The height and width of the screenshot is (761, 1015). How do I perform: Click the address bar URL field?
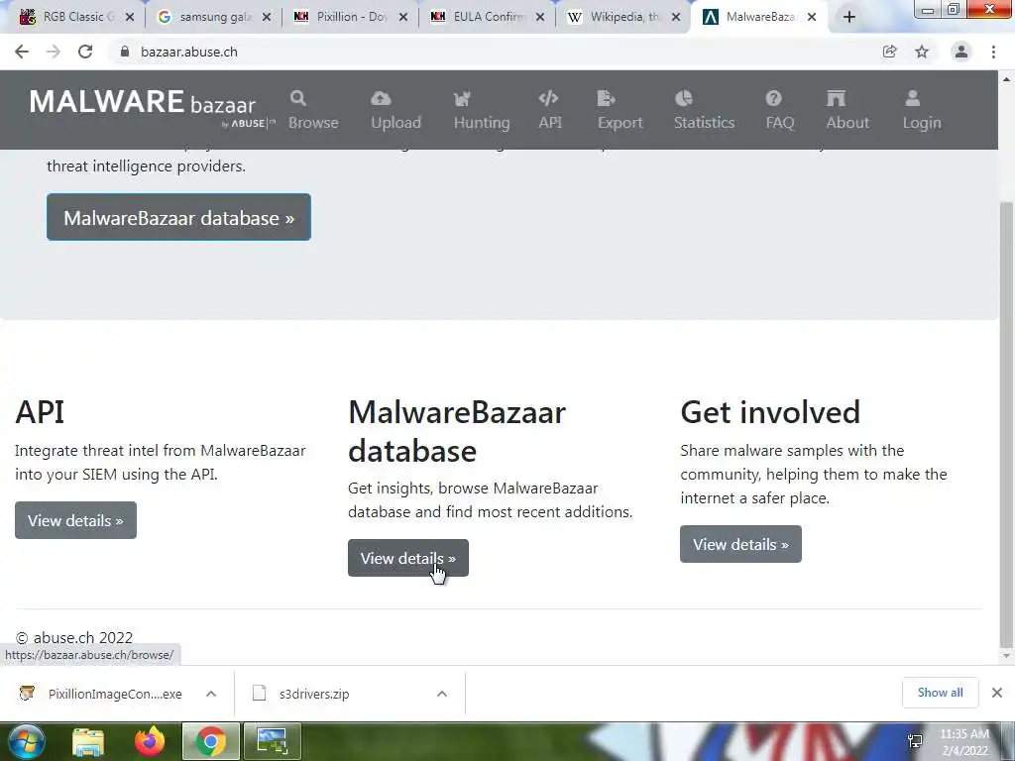pos(492,52)
